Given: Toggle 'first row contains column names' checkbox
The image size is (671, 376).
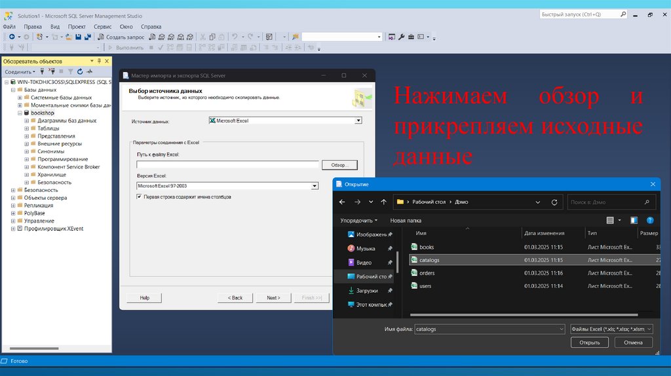Looking at the screenshot, I should coord(139,197).
